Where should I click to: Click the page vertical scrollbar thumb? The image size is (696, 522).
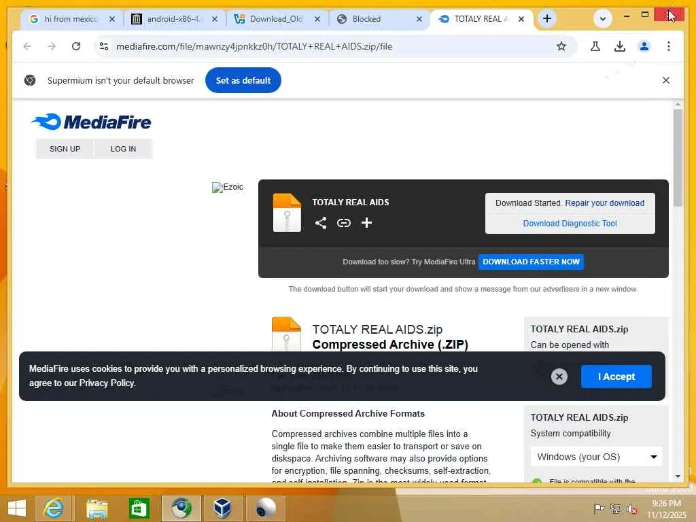click(678, 158)
